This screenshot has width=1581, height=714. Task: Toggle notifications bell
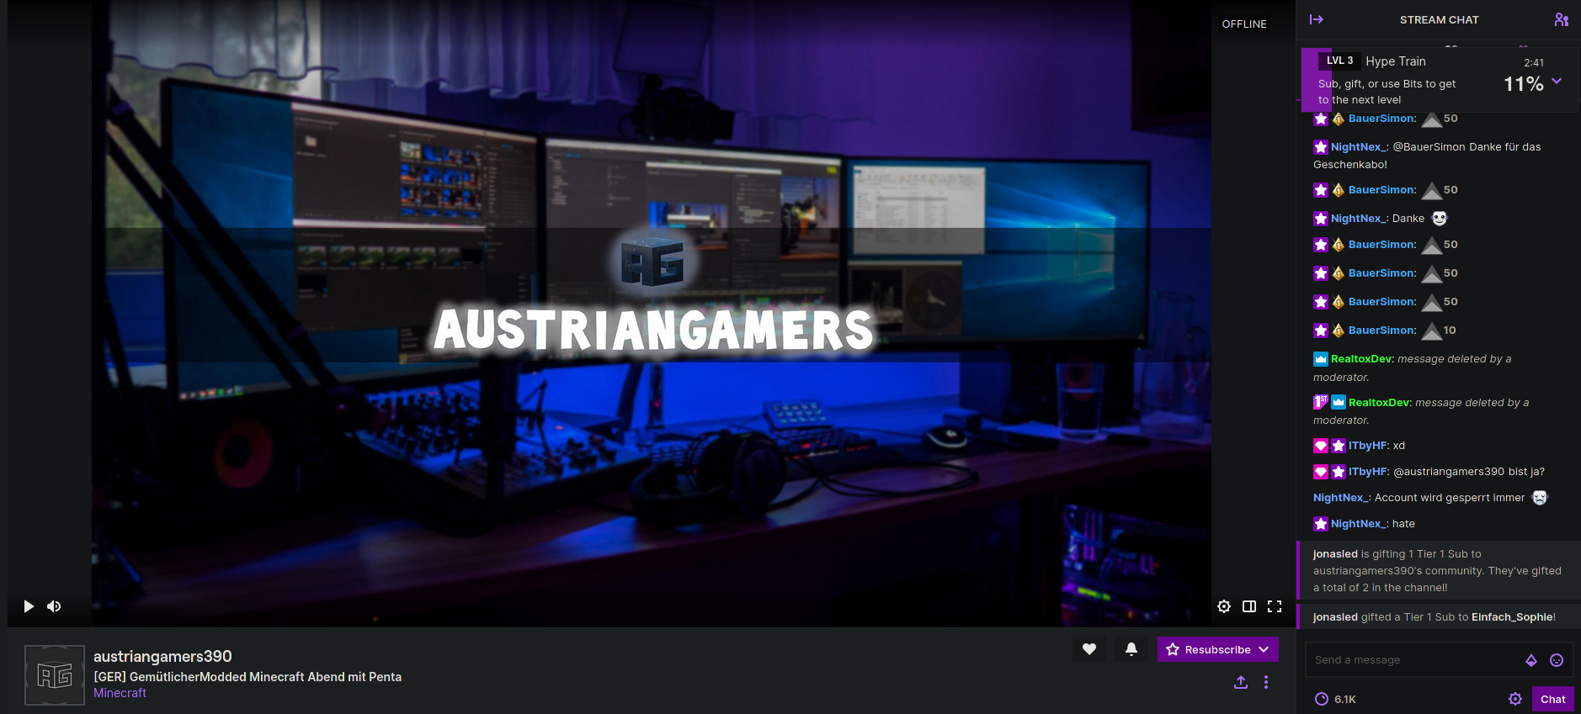coord(1131,649)
